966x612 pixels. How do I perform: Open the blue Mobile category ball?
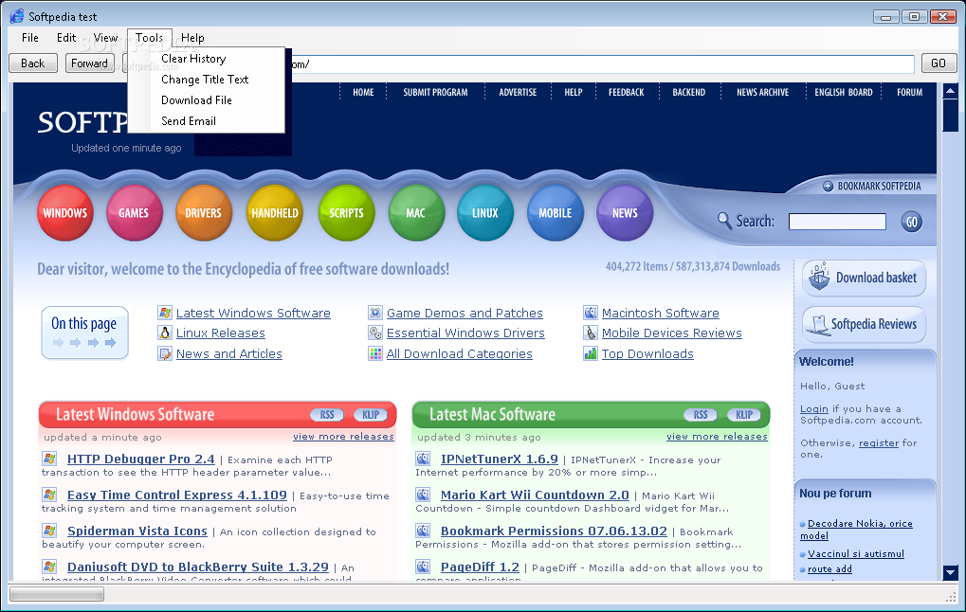556,213
